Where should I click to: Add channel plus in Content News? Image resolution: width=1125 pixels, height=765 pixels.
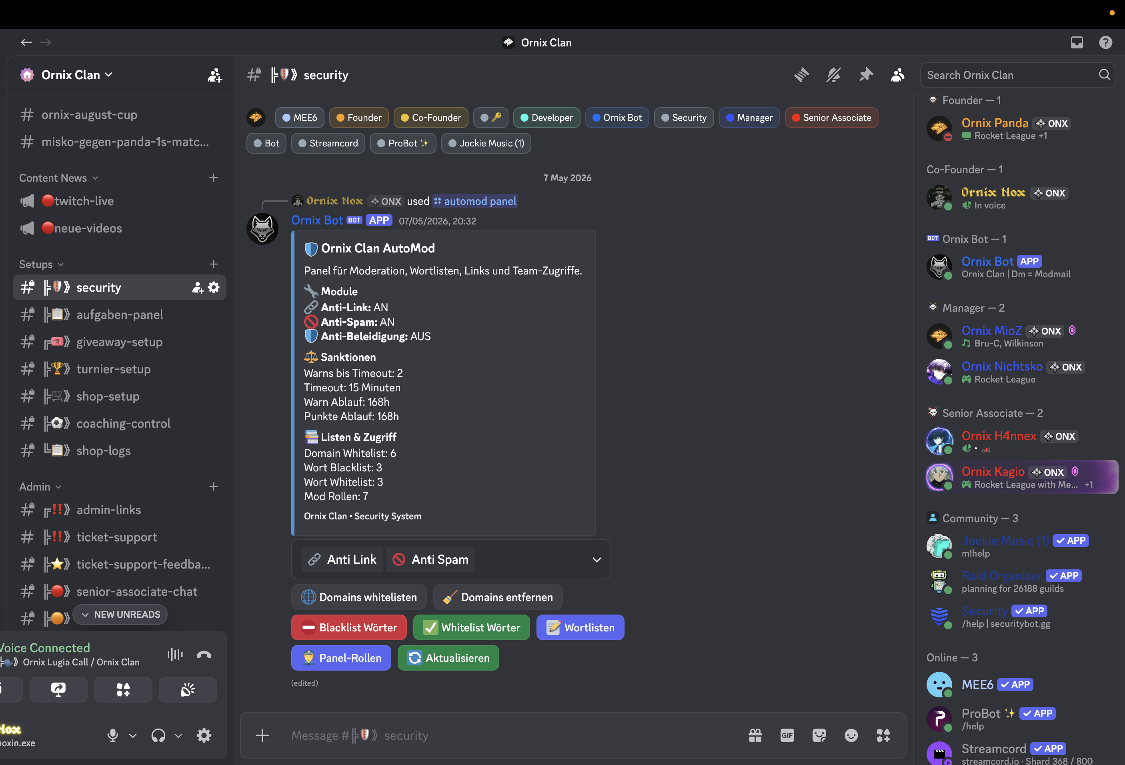(214, 178)
